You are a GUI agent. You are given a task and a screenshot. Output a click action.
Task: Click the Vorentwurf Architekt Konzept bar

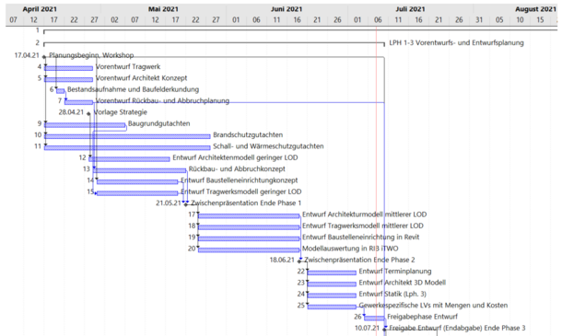[68, 79]
